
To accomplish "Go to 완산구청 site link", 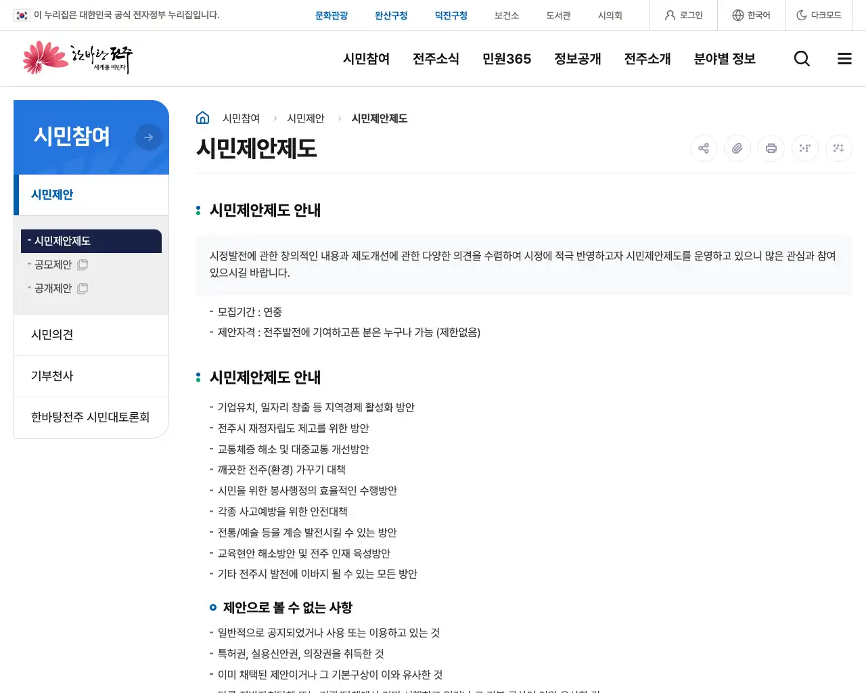I will click(391, 15).
